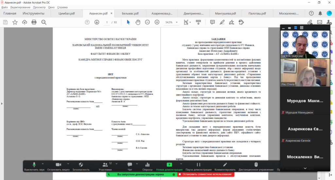
Task: Open Zoom polls (Опросы)
Action: tap(148, 167)
